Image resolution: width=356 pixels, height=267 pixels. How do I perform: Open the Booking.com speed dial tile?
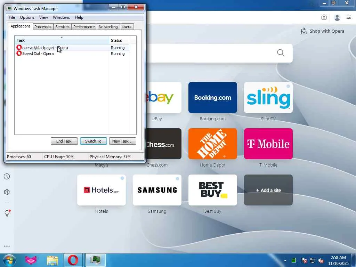(x=213, y=97)
